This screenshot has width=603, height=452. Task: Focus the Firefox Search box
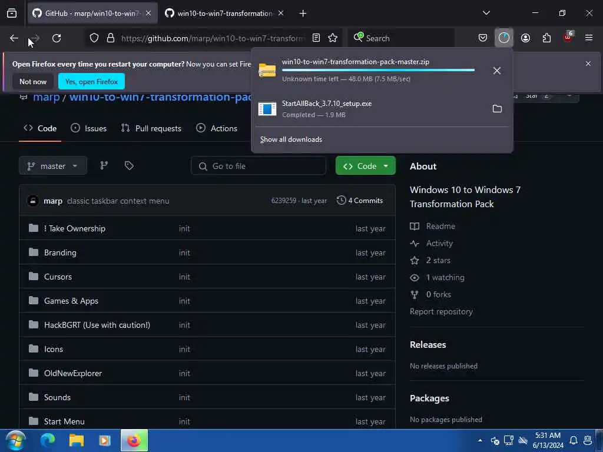pos(402,38)
